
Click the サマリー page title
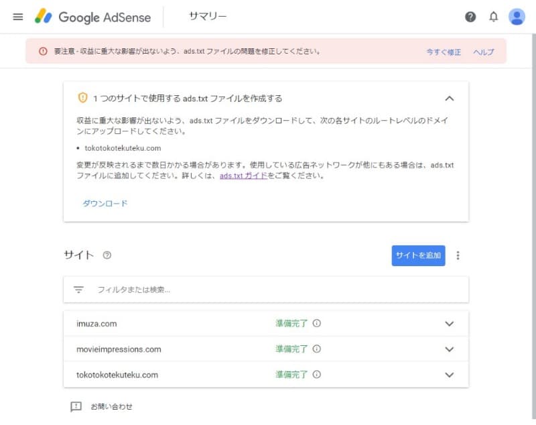click(x=208, y=16)
